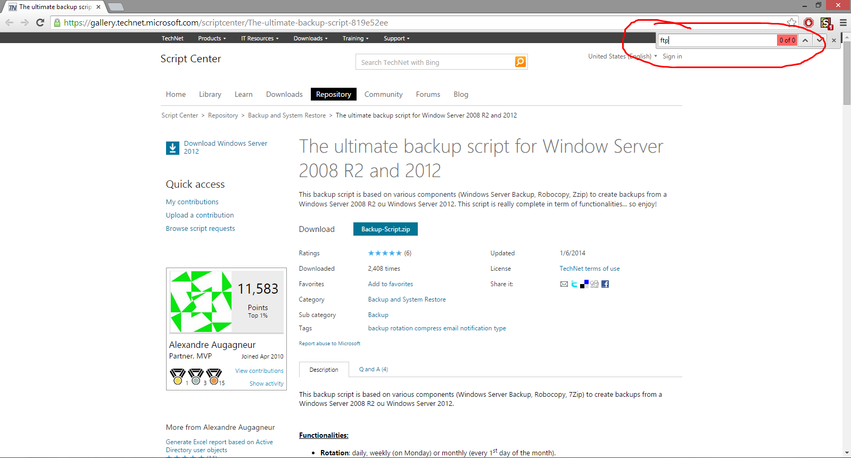851x458 pixels.
Task: Open the Home tab in Script Center
Action: point(176,94)
